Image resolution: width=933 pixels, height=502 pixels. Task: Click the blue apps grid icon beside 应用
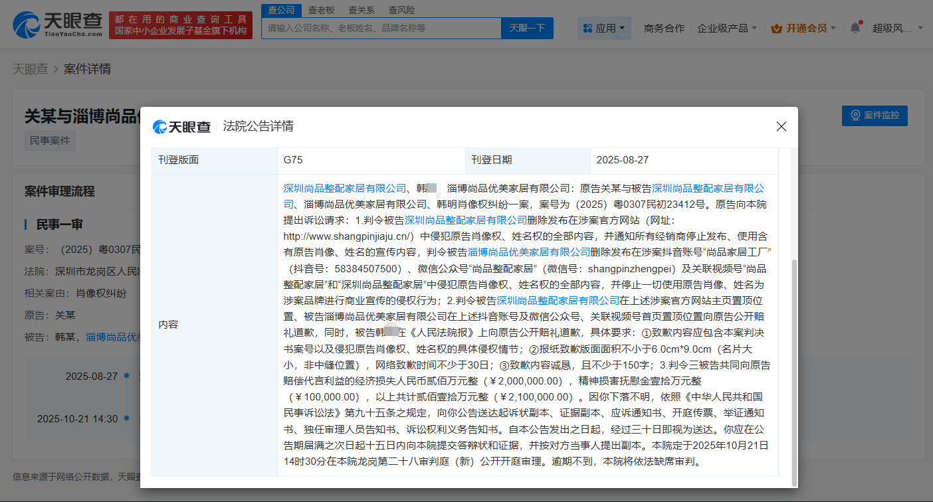(x=587, y=27)
